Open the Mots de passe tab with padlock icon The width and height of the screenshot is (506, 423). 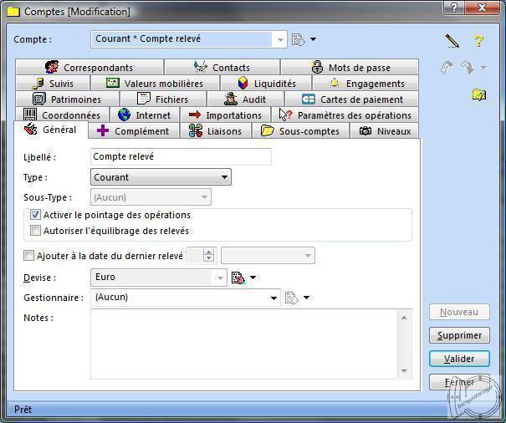tap(350, 68)
